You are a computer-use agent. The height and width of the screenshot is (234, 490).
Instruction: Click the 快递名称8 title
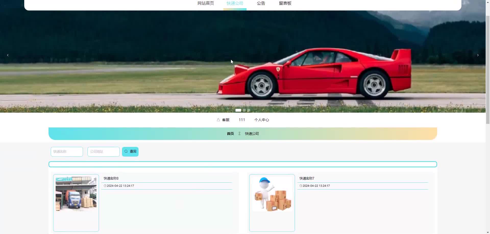pyautogui.click(x=111, y=178)
